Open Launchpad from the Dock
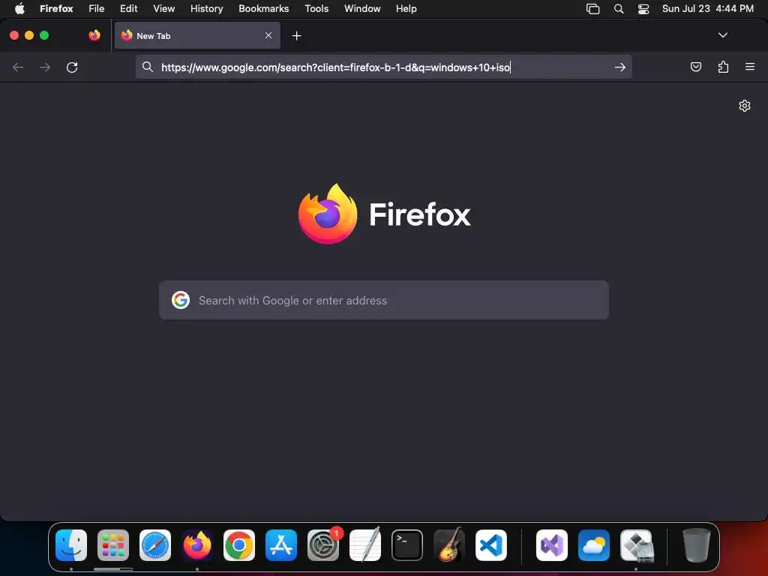The height and width of the screenshot is (576, 768). tap(113, 545)
